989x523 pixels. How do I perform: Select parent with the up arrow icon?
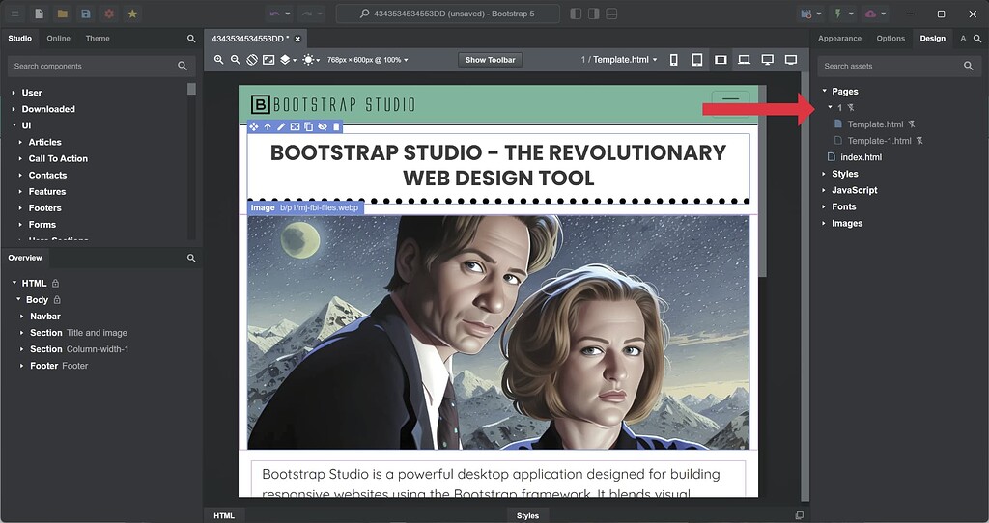pos(268,126)
